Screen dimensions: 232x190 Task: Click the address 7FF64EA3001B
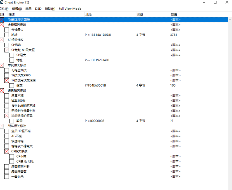click(x=95, y=85)
